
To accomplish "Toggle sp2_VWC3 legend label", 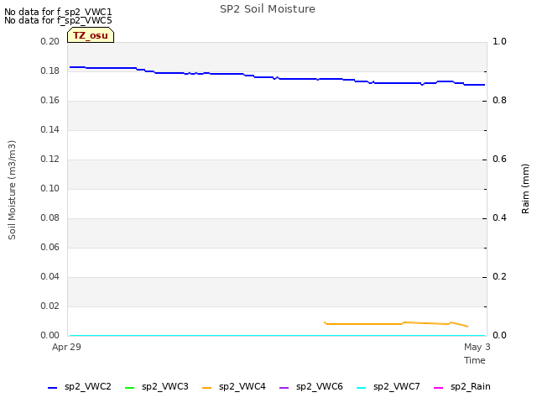I will click(x=165, y=386).
